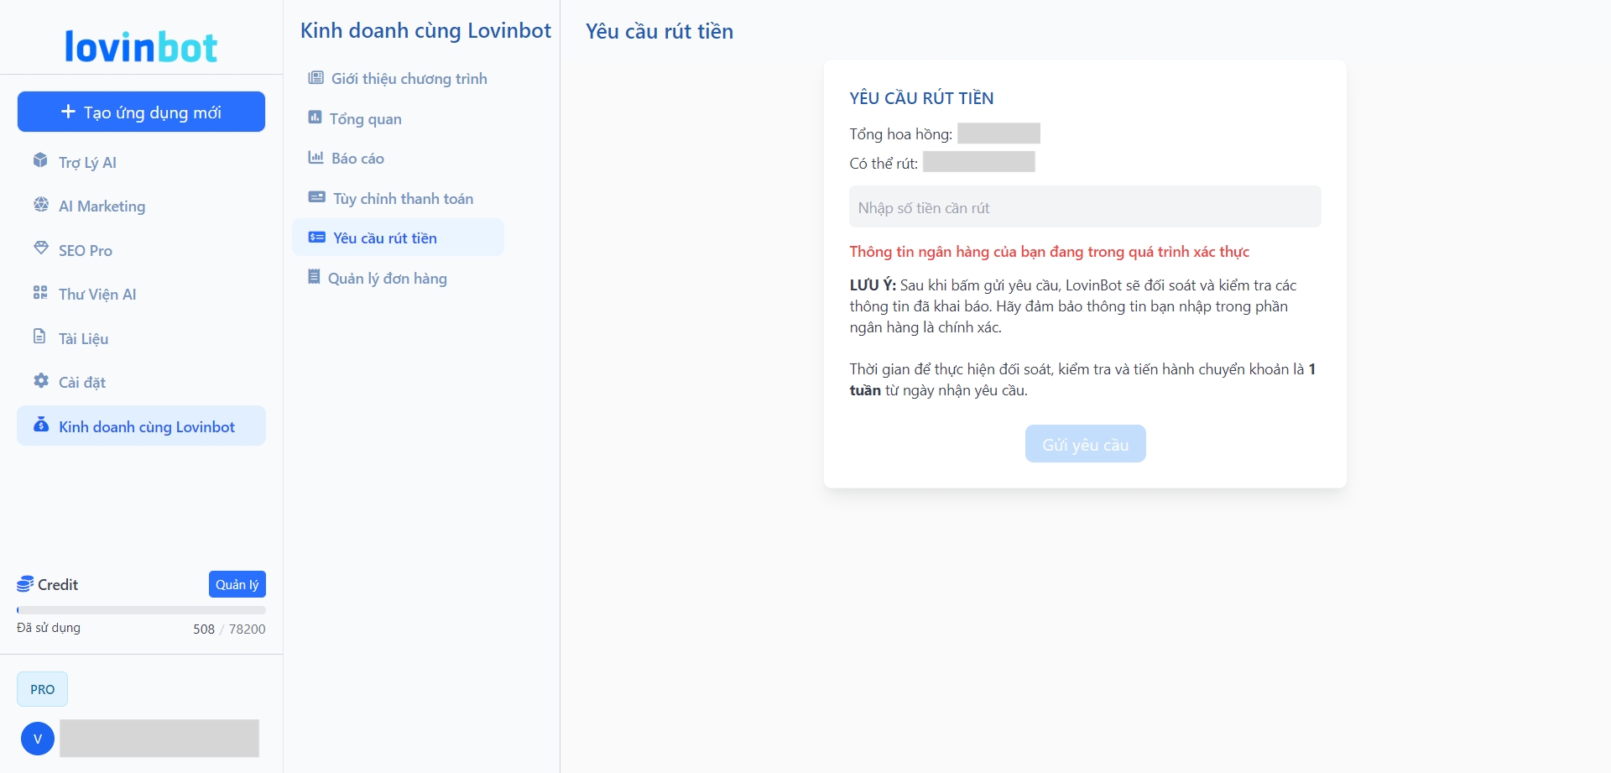Click the Credit usage progress bar
Viewport: 1611px width, 773px height.
tap(141, 610)
